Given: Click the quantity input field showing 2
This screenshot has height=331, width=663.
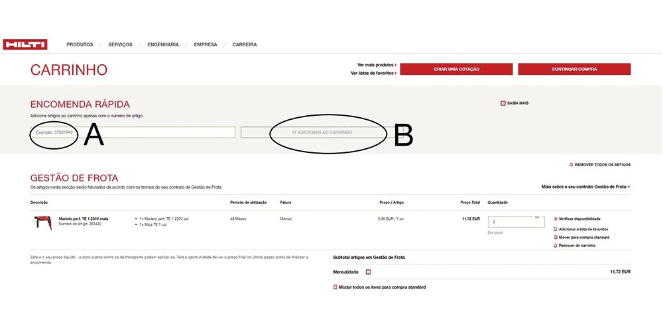Looking at the screenshot, I should pos(516,222).
